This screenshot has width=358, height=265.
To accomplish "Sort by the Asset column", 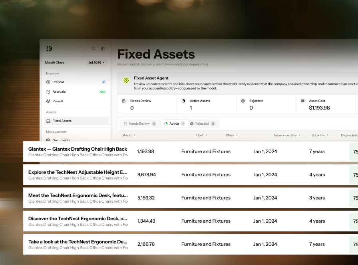I will 129,135.
